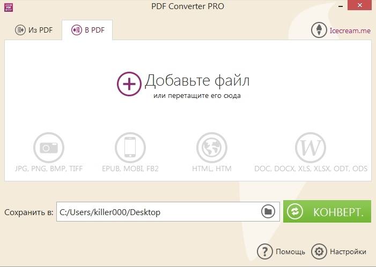Click the DOC, DOCX, XLS, XLSX, ODT, ODS label
The width and height of the screenshot is (376, 267).
point(311,169)
